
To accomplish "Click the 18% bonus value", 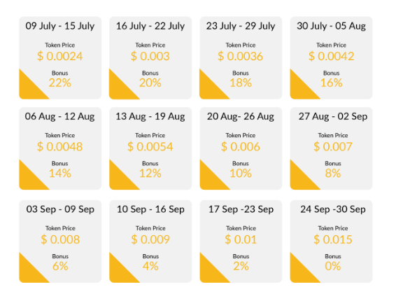I will pos(241,83).
